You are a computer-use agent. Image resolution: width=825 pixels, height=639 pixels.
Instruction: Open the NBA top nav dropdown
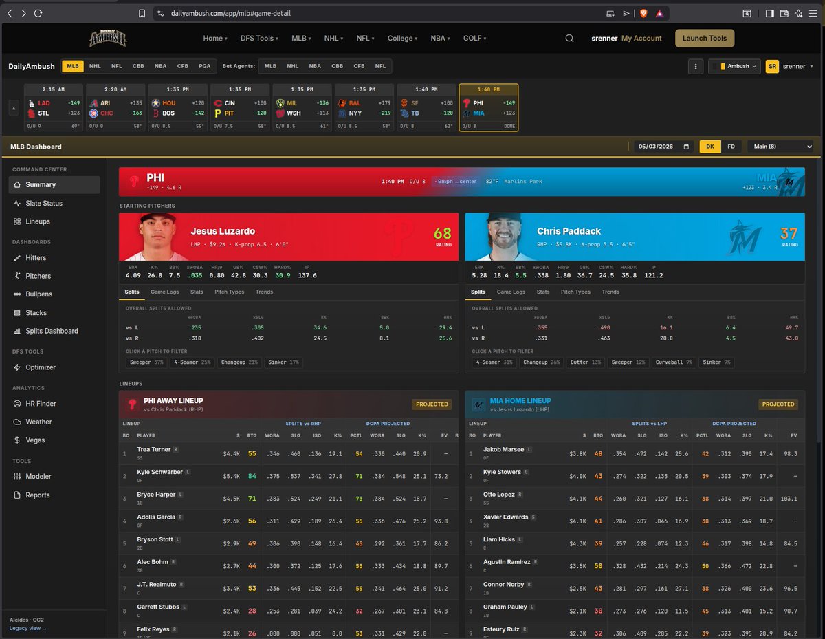pyautogui.click(x=440, y=39)
